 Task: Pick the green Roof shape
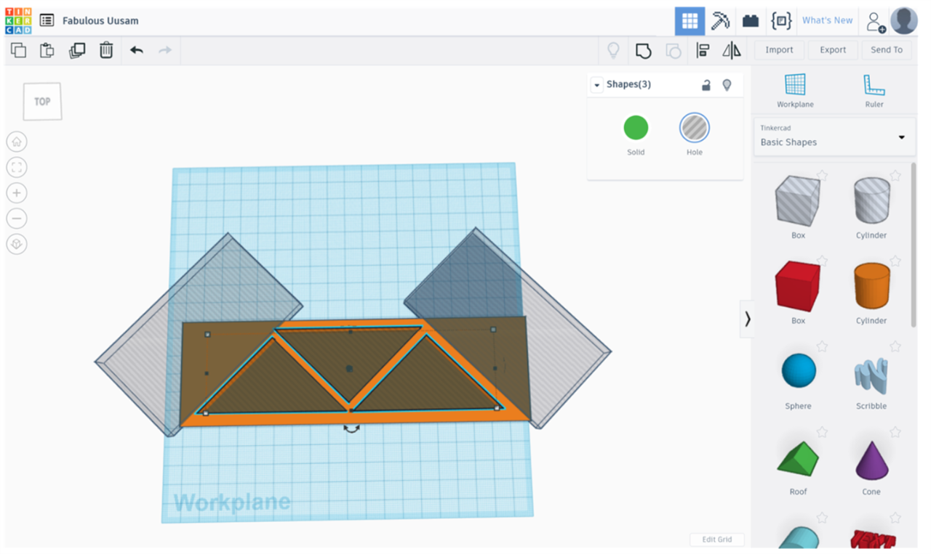(798, 459)
